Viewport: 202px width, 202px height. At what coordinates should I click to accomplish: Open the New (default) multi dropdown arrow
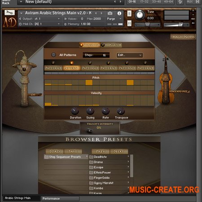click(x=21, y=2)
